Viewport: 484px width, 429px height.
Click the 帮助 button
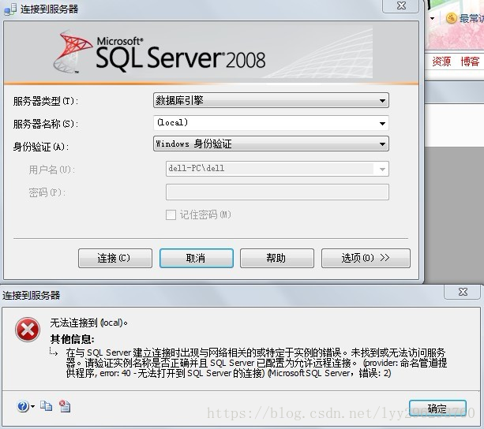[277, 258]
